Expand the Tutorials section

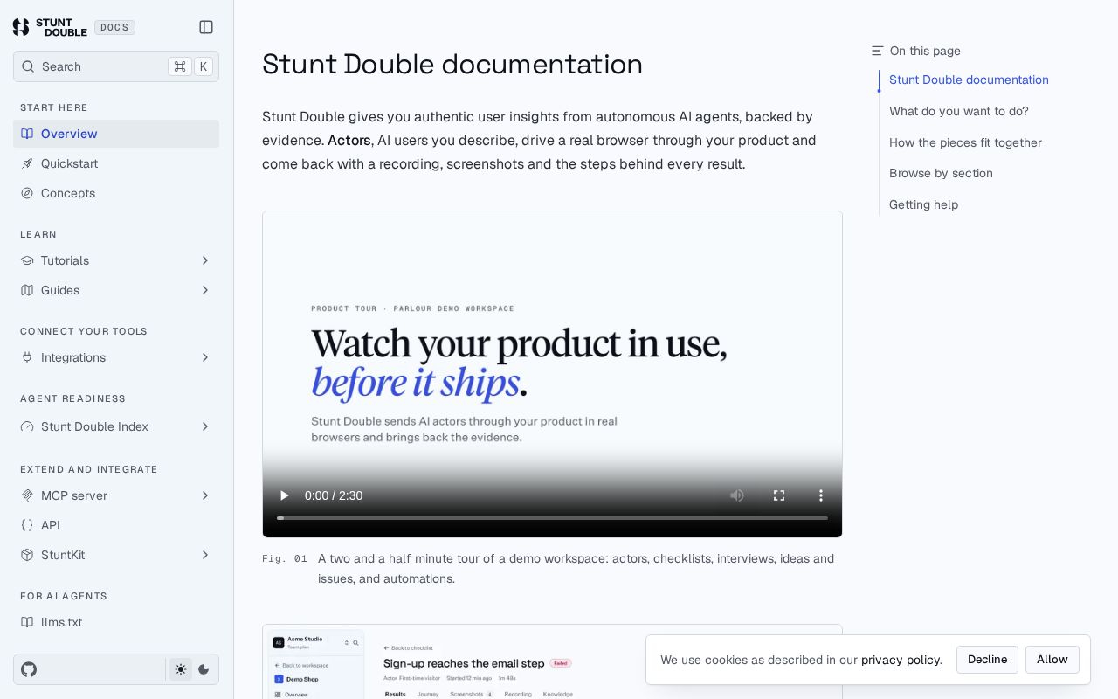click(x=116, y=260)
